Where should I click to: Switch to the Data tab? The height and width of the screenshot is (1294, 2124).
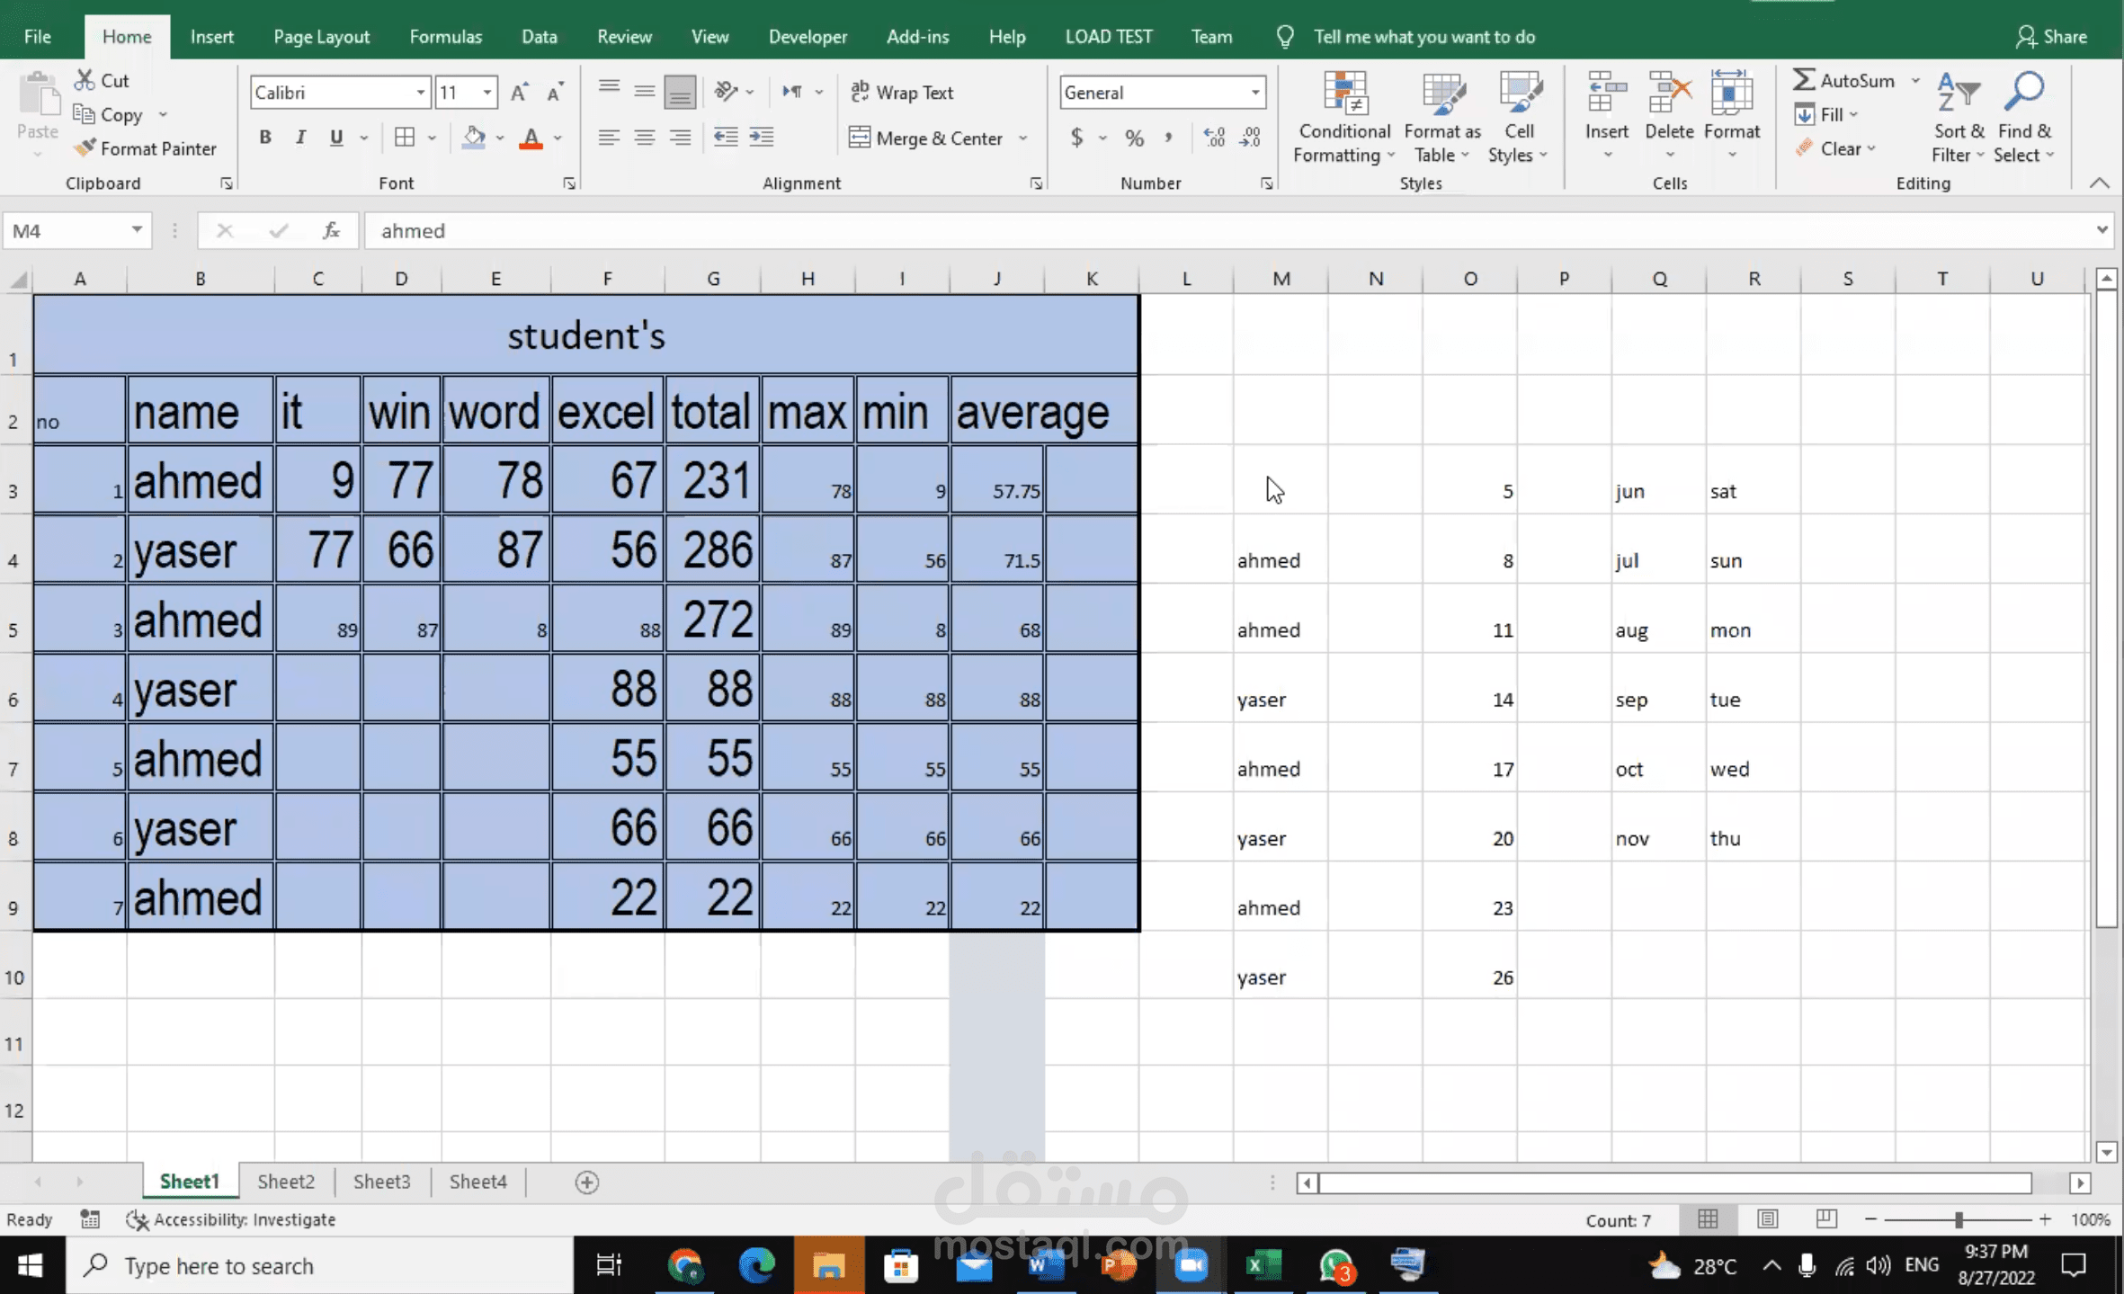point(539,36)
